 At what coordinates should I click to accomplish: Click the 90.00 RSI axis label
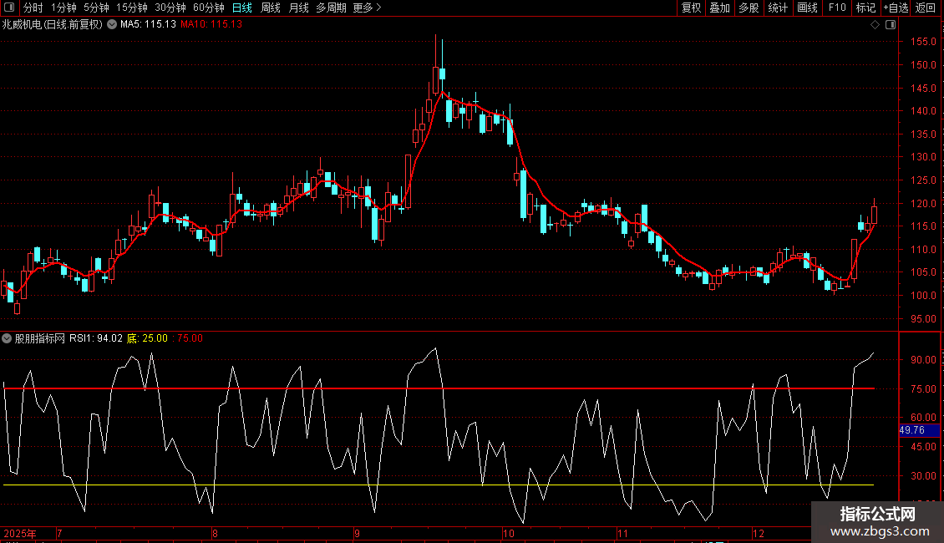(x=923, y=360)
